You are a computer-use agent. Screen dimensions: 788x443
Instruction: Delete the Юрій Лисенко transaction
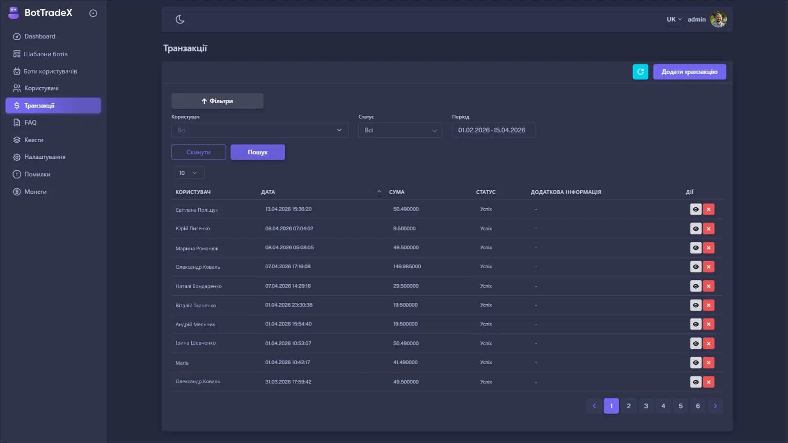click(x=709, y=228)
